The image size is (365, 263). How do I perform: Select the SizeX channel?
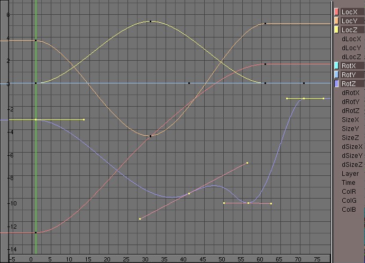click(350, 120)
